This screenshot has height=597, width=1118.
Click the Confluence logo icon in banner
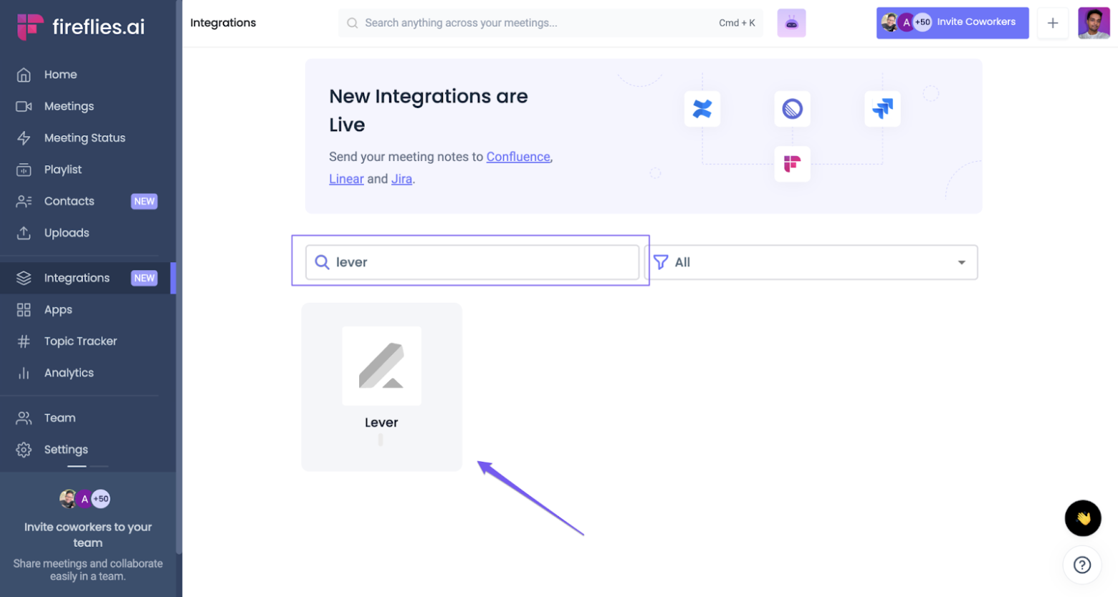[702, 109]
